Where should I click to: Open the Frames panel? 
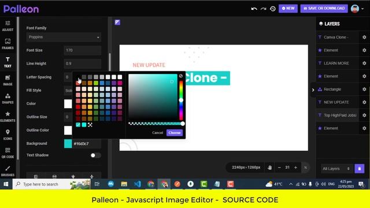tap(8, 44)
